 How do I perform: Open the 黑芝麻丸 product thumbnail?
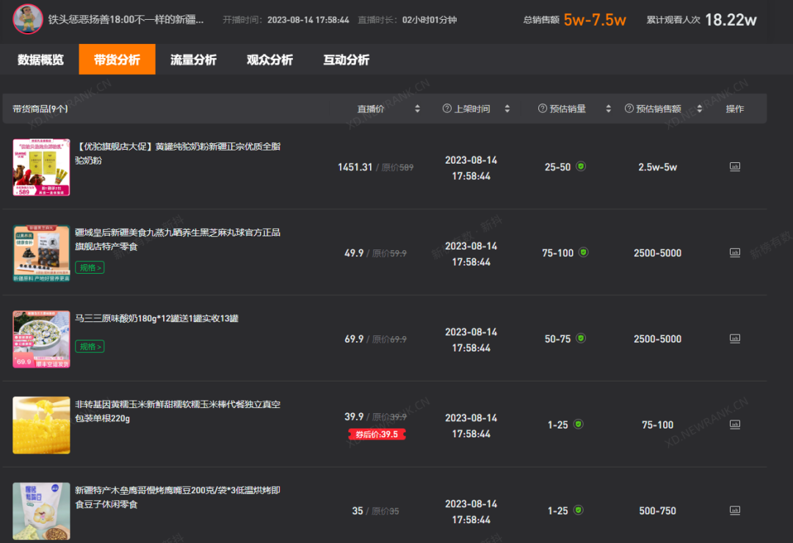(x=41, y=253)
